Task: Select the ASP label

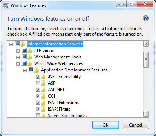Action: pos(52,83)
